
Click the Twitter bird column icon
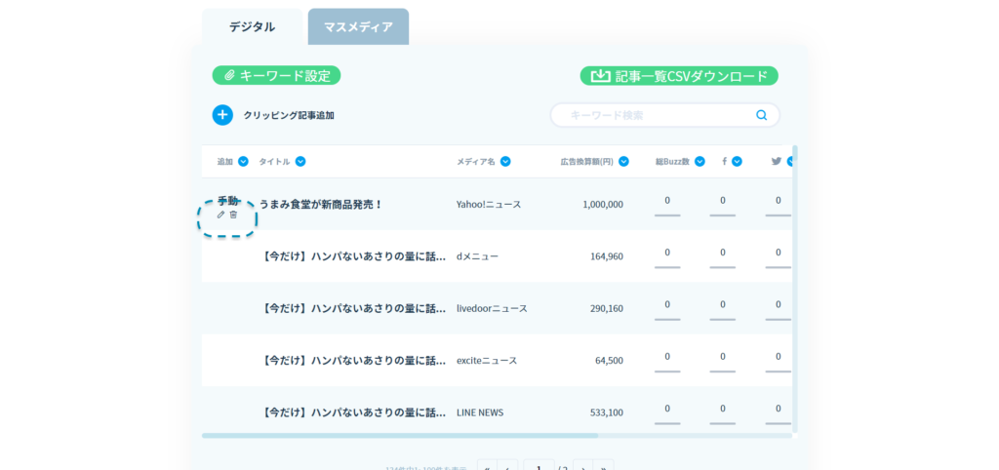777,161
